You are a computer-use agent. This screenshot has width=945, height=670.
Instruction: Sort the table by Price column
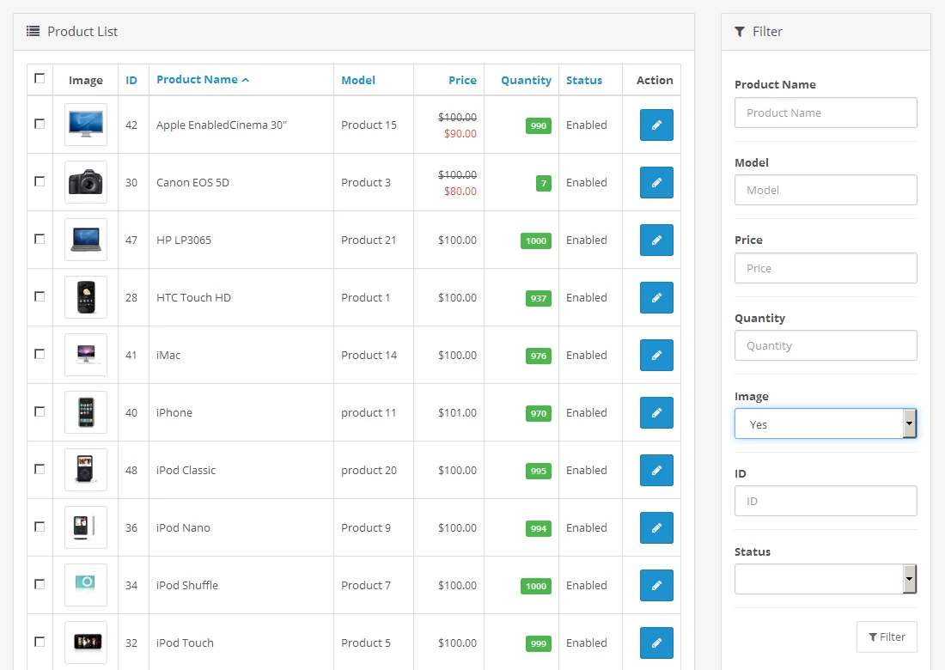click(x=462, y=80)
